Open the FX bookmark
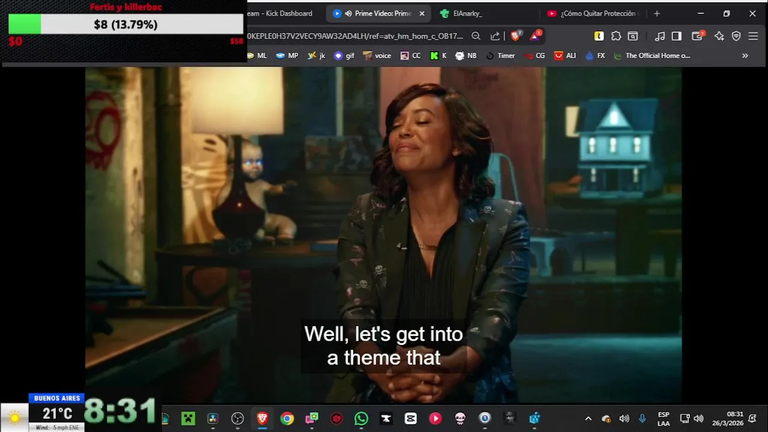Viewport: 768px width, 432px height. (x=595, y=56)
